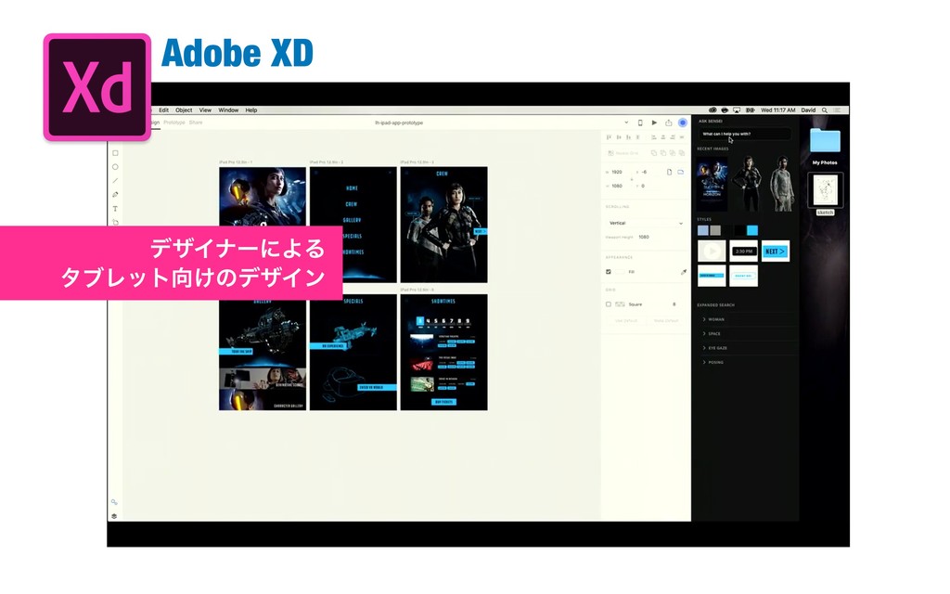Viewport: 950px width, 594px height.
Task: Open the Window menu
Action: (228, 110)
